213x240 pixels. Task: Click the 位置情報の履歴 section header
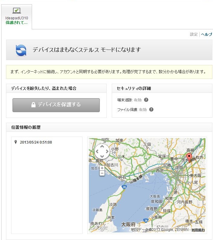click(x=26, y=127)
